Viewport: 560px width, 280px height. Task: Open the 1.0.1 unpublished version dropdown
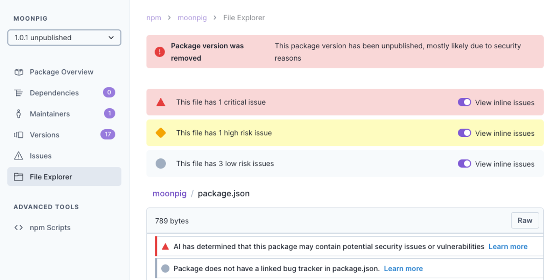64,37
